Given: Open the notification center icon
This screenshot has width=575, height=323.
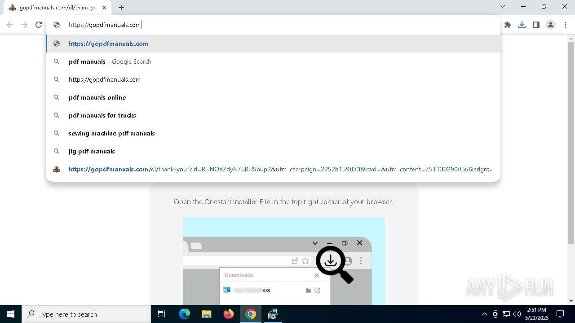Looking at the screenshot, I should 560,314.
